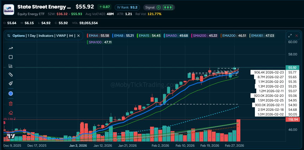Select the rectangle shape drawing tool
The height and width of the screenshot is (150, 304).
tap(11, 57)
